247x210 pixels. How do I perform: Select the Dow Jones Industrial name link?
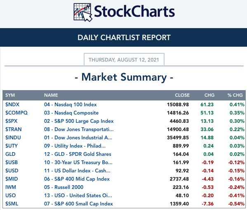point(78,138)
